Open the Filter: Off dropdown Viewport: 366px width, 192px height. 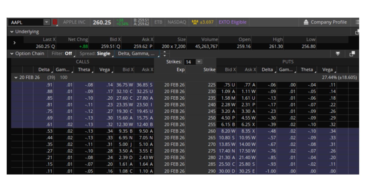click(x=62, y=54)
